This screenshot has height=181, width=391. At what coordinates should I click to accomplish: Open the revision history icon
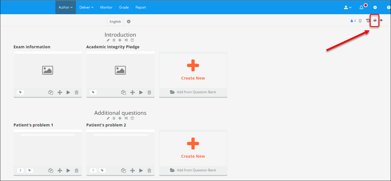point(368,20)
